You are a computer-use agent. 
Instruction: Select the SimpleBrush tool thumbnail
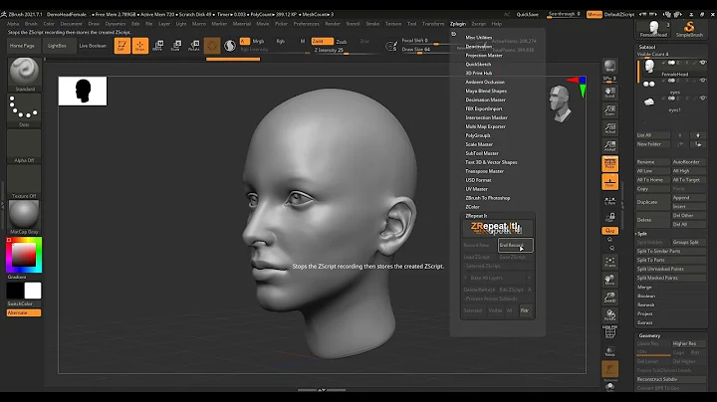click(x=689, y=29)
